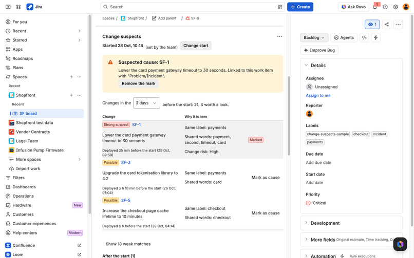414x258 pixels.
Task: Click the SF-9 bug icon in breadcrumb
Action: coord(187,18)
